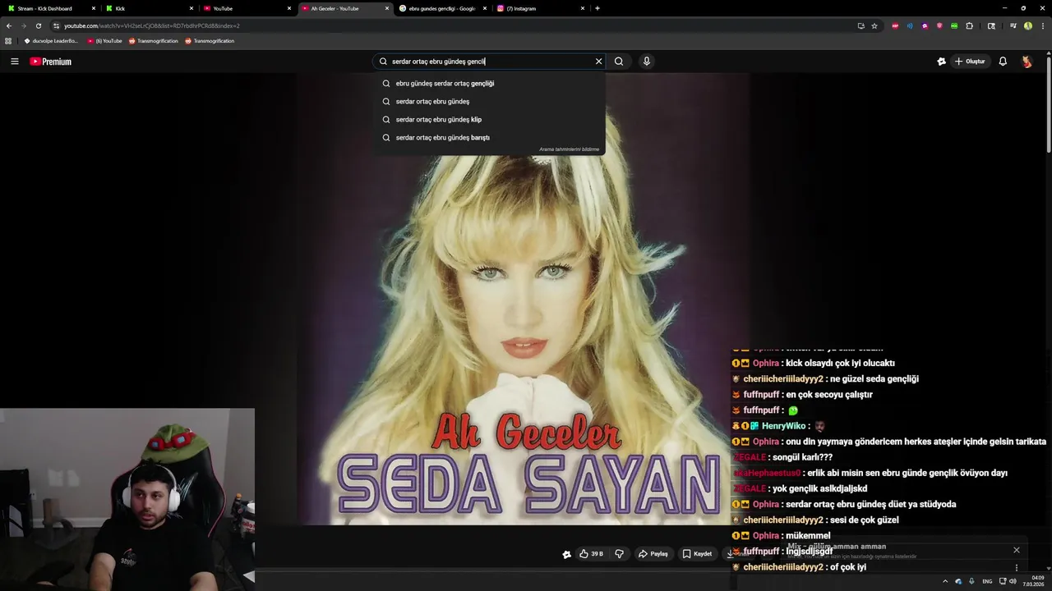Open the Mix playlist three-dot menu
1052x591 pixels.
point(1017,567)
